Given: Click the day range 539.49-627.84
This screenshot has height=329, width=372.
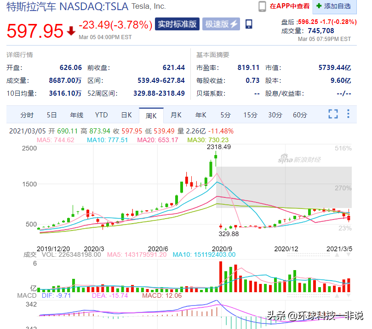Looking at the screenshot, I should [161, 81].
